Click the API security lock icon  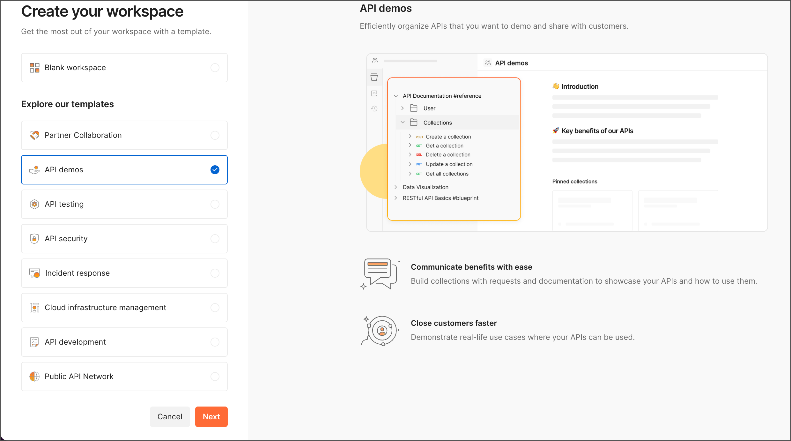(34, 238)
